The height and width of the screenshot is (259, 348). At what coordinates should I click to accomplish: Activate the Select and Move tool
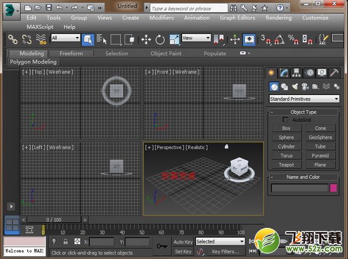click(146, 40)
